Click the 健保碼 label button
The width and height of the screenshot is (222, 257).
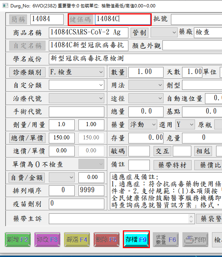80,19
